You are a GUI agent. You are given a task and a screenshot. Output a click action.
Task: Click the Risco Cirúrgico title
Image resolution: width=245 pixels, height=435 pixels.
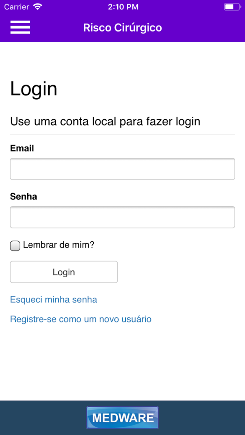point(122,28)
